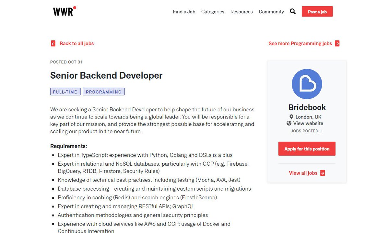Viewport: 389px width, 233px height.
Task: Click the intro paragraph starting We are seeking
Action: [152, 120]
